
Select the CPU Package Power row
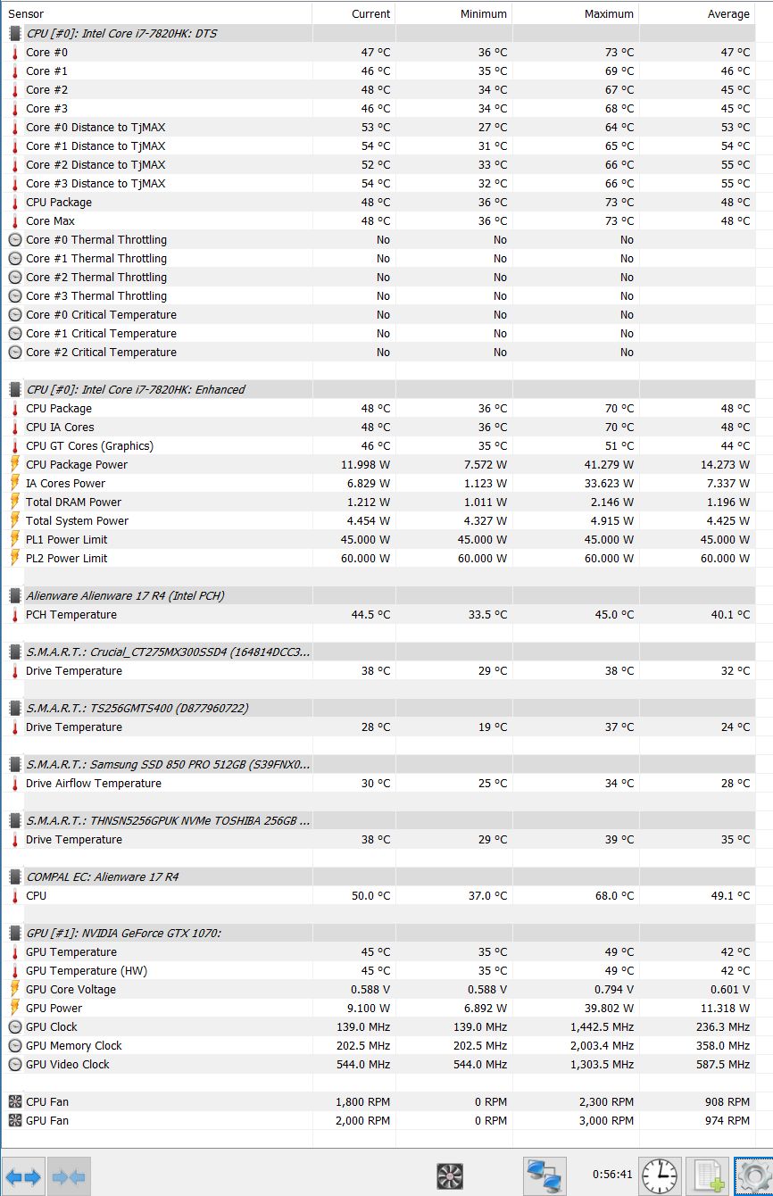click(x=77, y=464)
